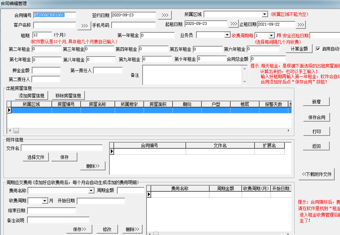Toggle the 启用自动 checkbox
This screenshot has width=340, height=235.
pos(318,49)
